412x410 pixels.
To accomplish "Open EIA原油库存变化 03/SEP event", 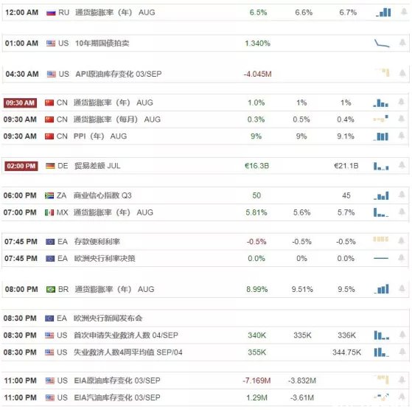I will point(117,381).
